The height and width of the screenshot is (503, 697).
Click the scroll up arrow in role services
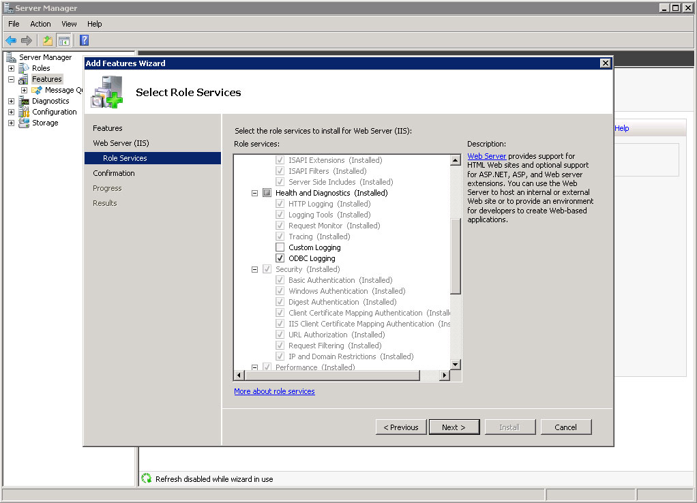tap(455, 160)
